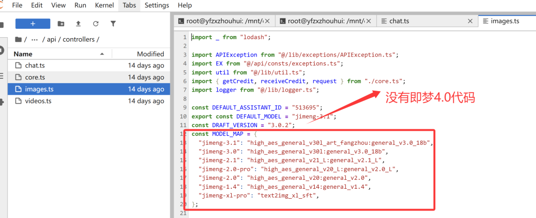The width and height of the screenshot is (536, 218).
Task: Close the first terminal tab
Action: tap(268, 21)
